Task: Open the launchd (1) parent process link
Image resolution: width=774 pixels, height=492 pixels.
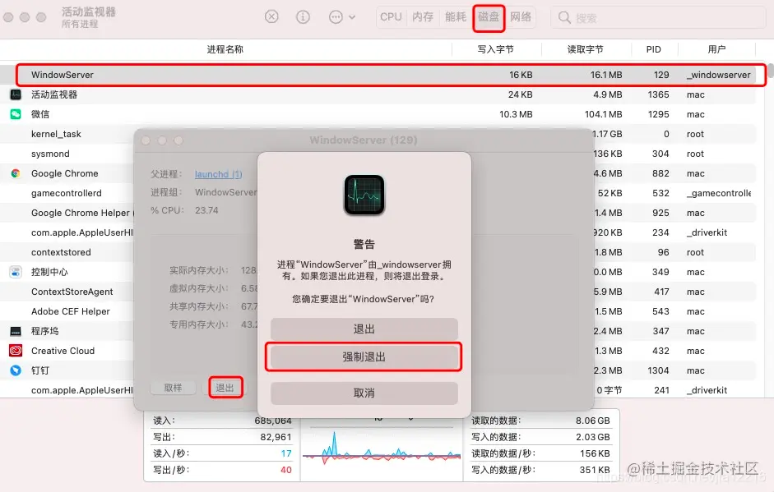Action: pos(217,174)
